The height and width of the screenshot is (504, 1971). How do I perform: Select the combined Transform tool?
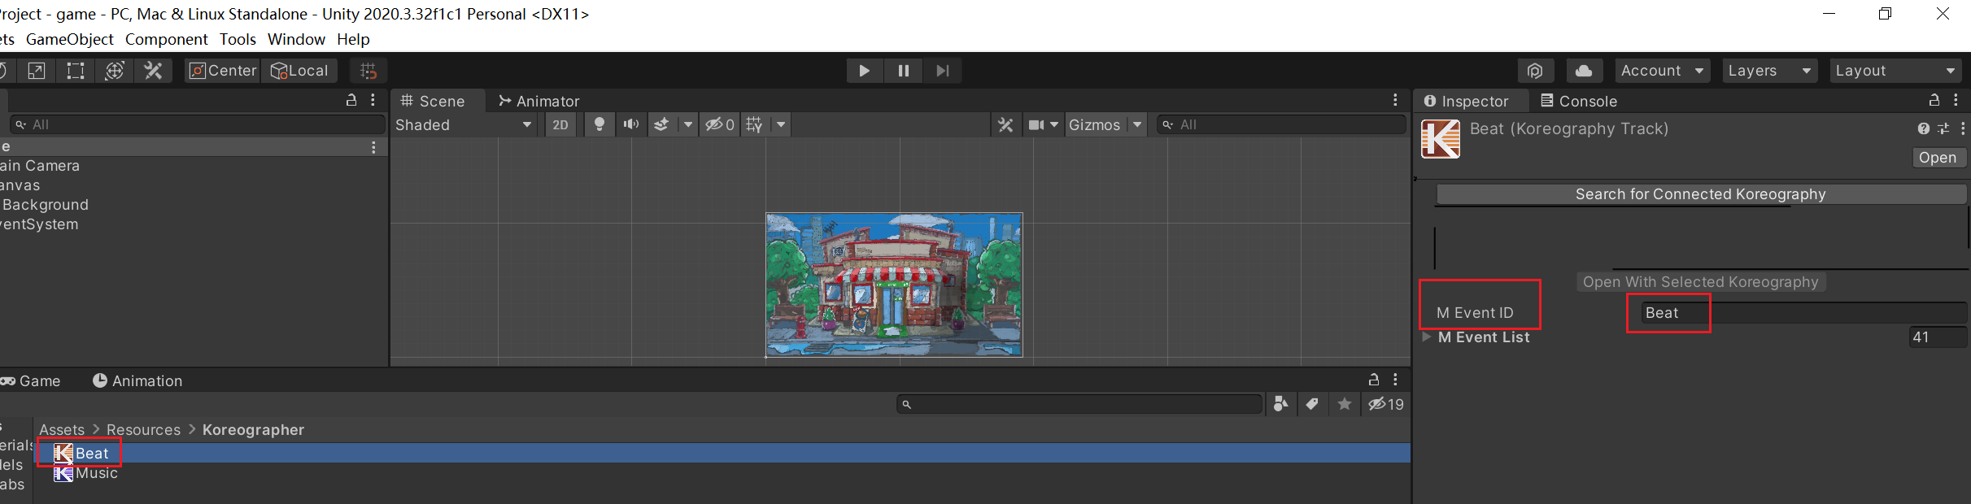click(x=115, y=71)
